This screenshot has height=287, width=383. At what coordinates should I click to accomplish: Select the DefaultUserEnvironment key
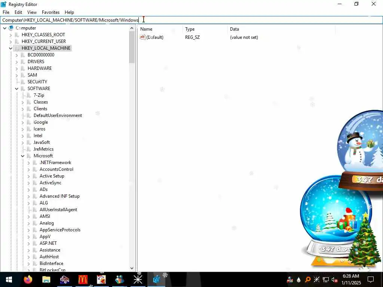(58, 115)
